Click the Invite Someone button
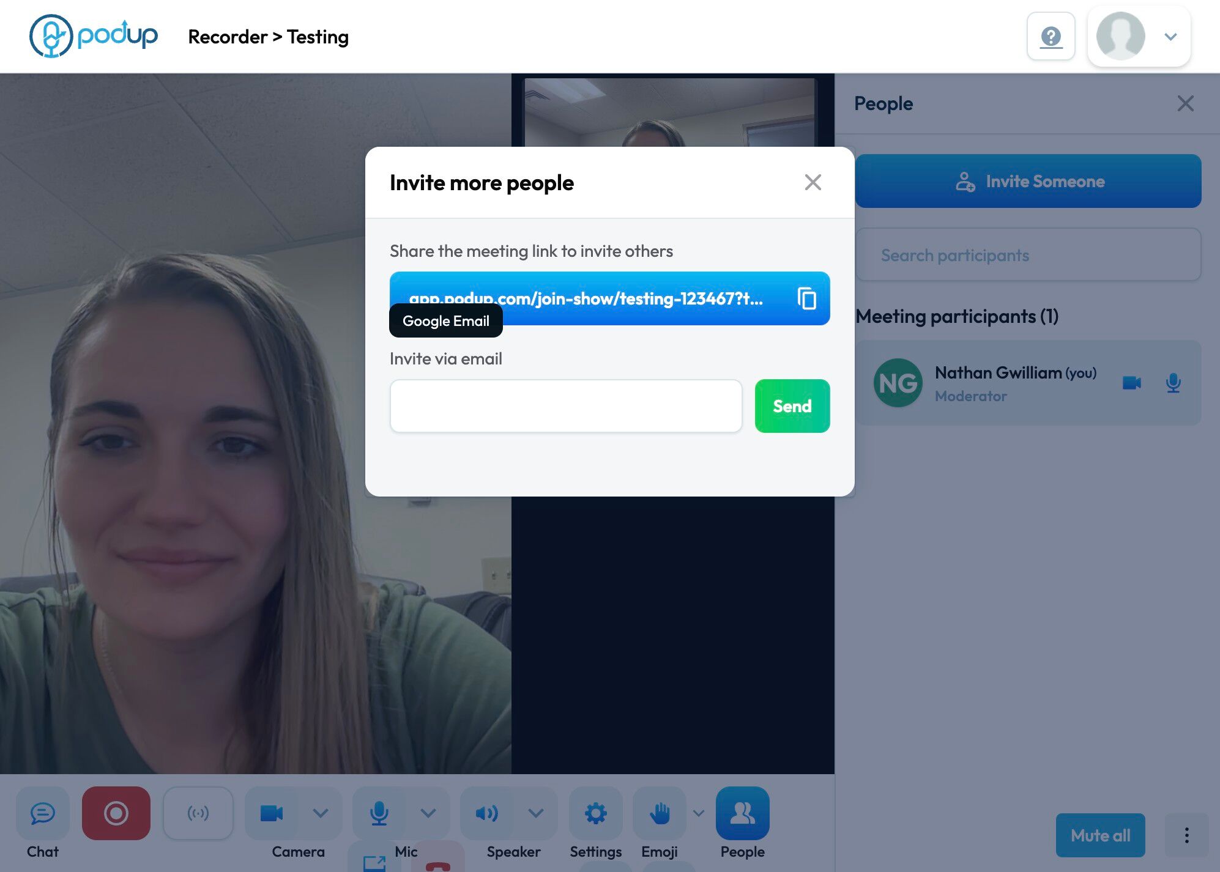 pyautogui.click(x=1028, y=181)
